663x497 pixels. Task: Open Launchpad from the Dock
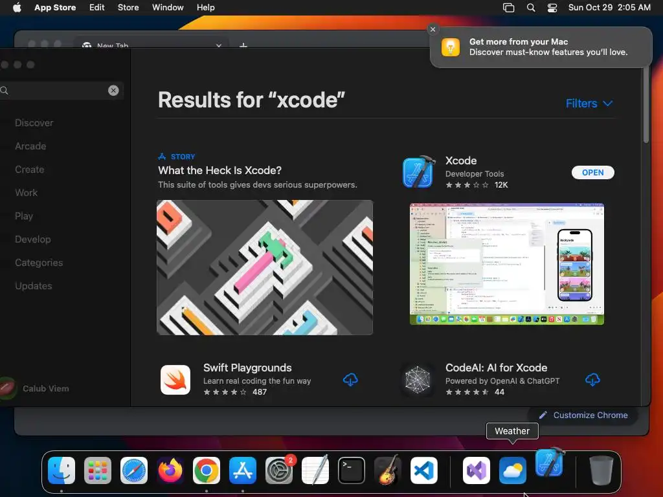[98, 470]
